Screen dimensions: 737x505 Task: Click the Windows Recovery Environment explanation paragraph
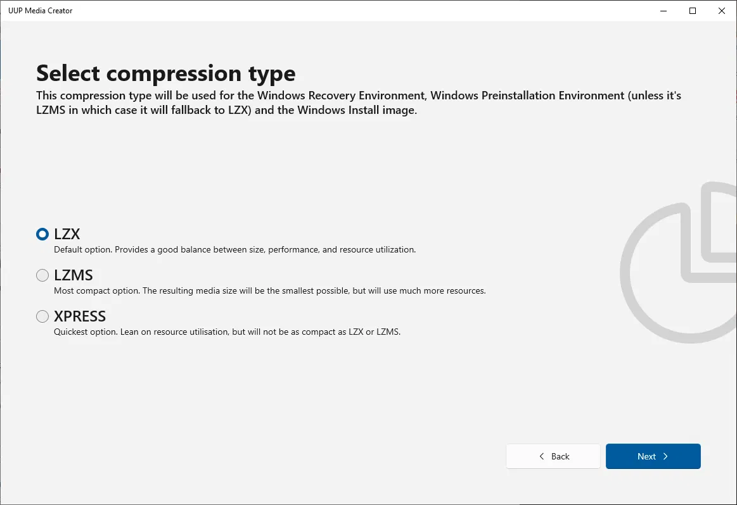(x=358, y=103)
